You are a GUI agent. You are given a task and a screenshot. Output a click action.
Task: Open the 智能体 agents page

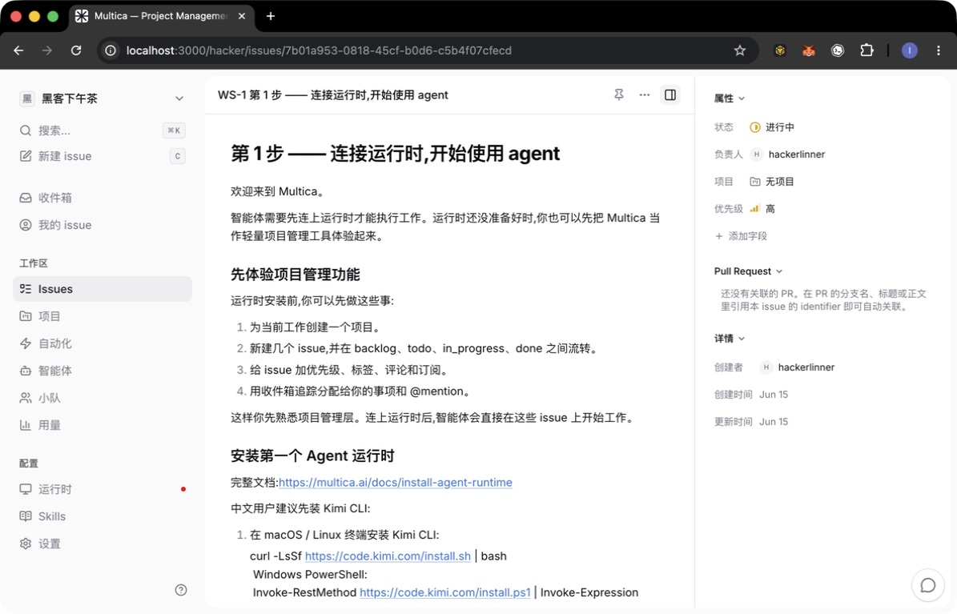(x=103, y=371)
